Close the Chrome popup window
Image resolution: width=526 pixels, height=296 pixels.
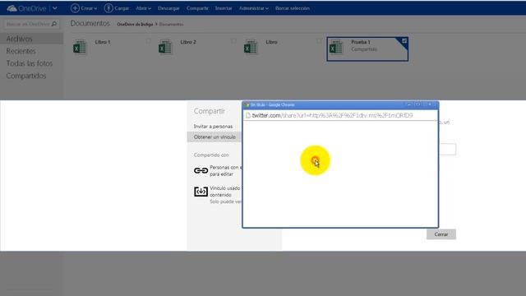(430, 104)
